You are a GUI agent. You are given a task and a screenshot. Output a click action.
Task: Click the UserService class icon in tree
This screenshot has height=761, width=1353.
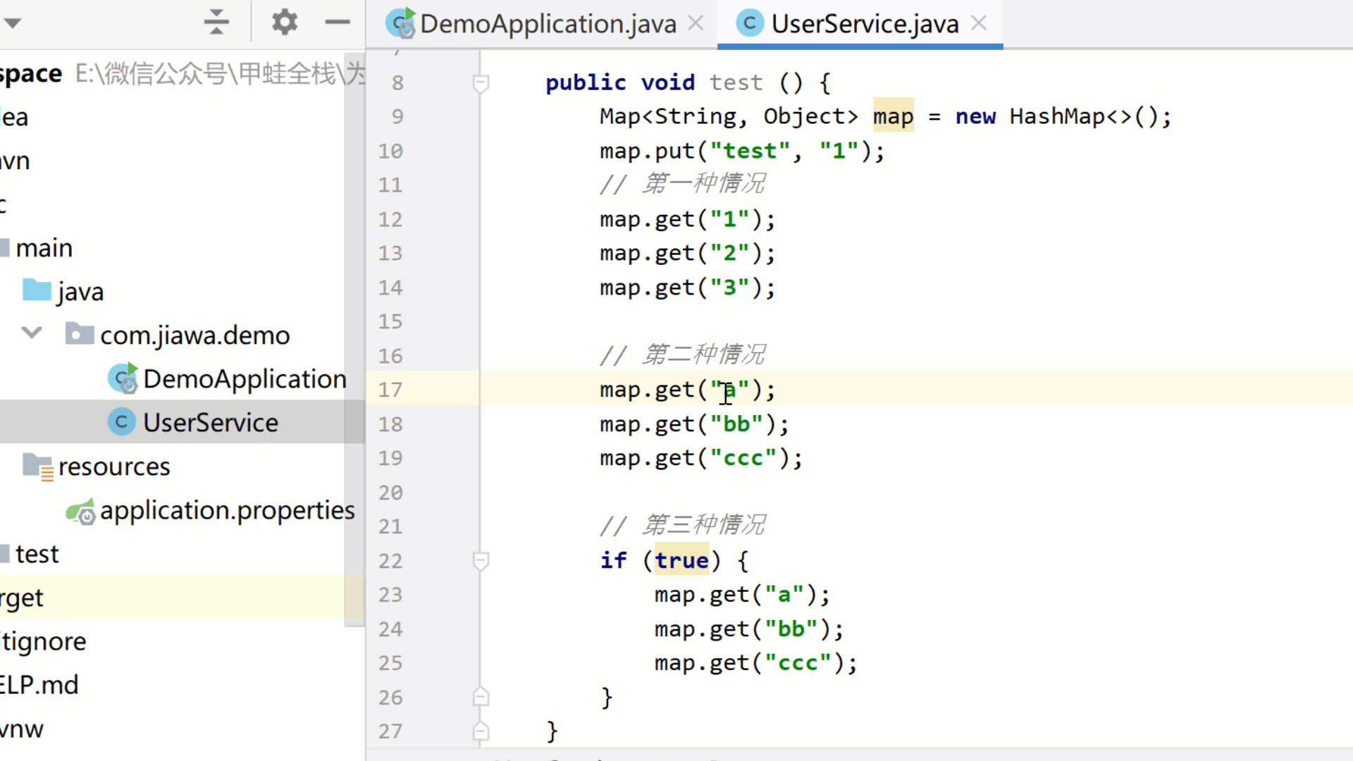(x=121, y=422)
